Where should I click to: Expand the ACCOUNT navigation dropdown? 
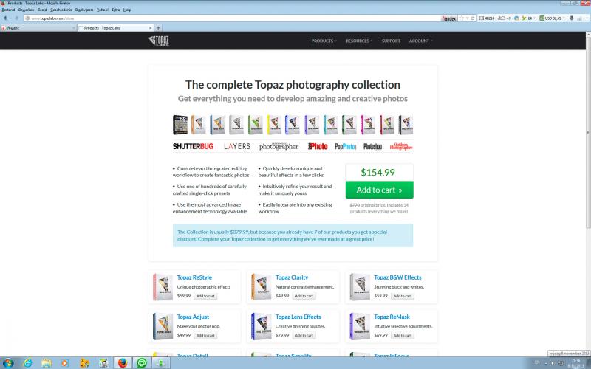pyautogui.click(x=421, y=41)
